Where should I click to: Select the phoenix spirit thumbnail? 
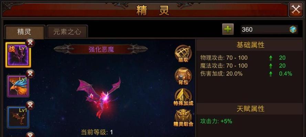[x=18, y=86]
